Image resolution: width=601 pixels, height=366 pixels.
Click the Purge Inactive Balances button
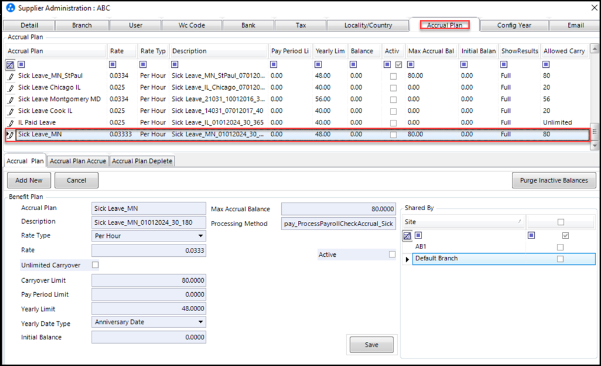tap(554, 180)
